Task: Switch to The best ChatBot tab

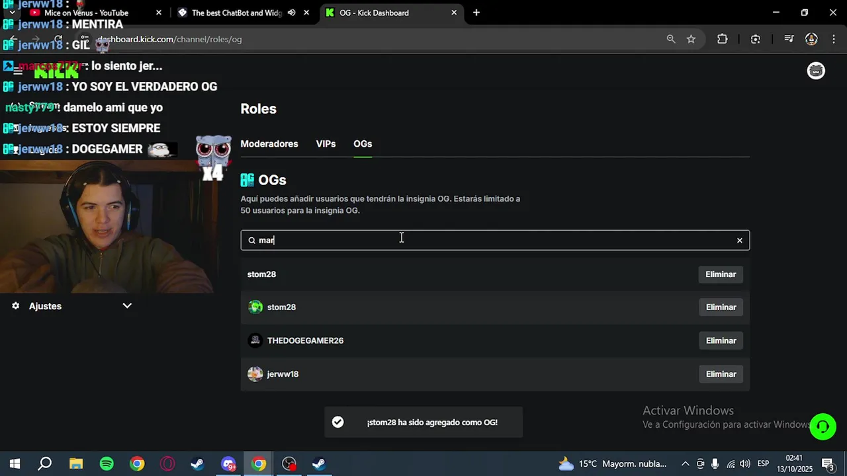Action: pos(237,13)
